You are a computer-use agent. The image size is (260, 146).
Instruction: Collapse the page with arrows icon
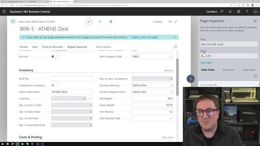coord(176,21)
